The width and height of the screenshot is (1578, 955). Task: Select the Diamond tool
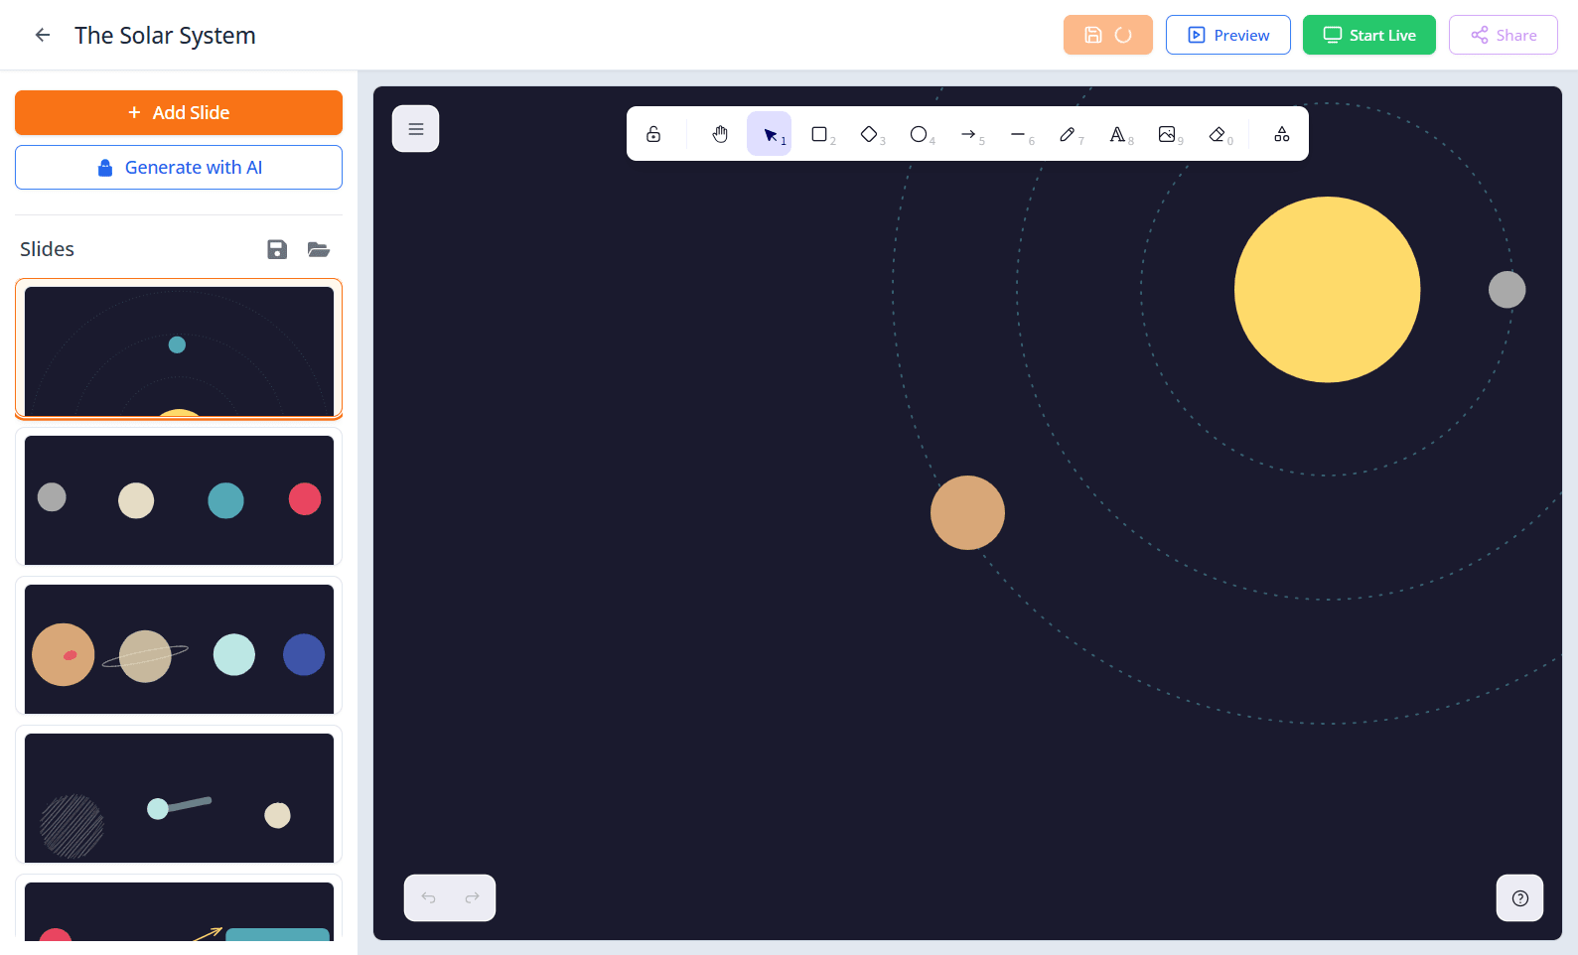pos(869,134)
